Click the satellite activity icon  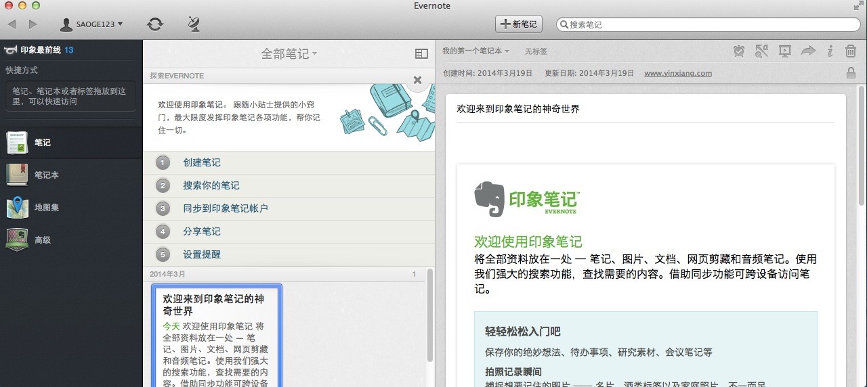coord(194,24)
